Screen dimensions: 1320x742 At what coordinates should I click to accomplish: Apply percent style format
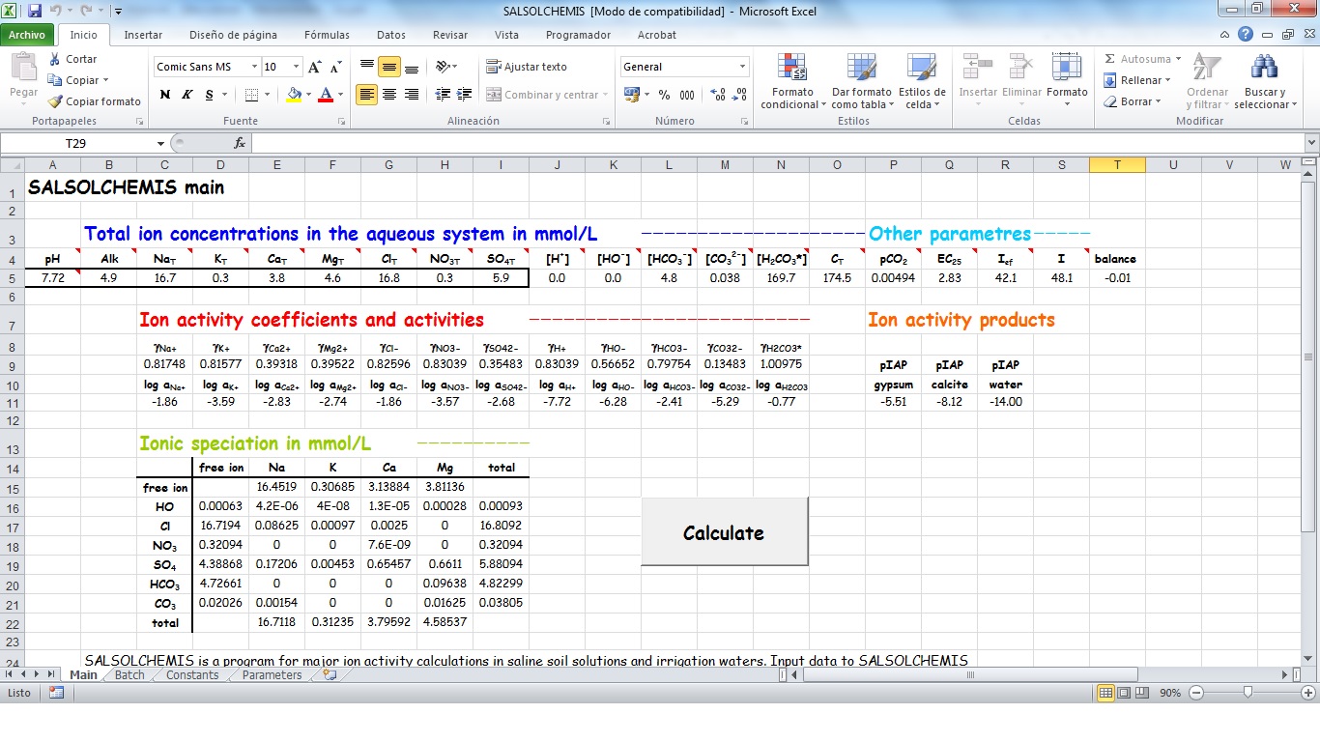664,95
